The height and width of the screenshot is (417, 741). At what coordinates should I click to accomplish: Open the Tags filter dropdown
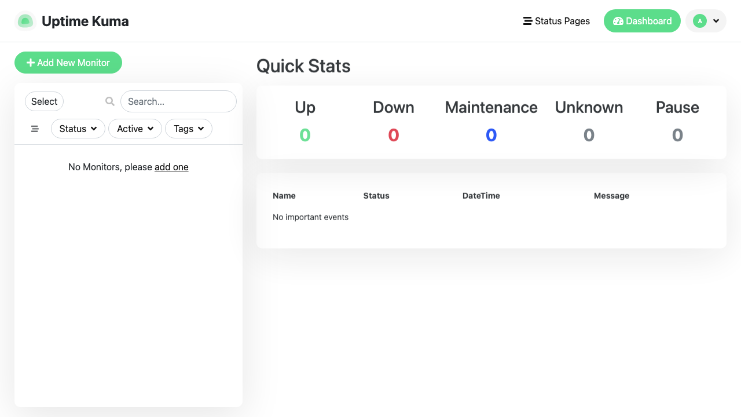click(189, 129)
